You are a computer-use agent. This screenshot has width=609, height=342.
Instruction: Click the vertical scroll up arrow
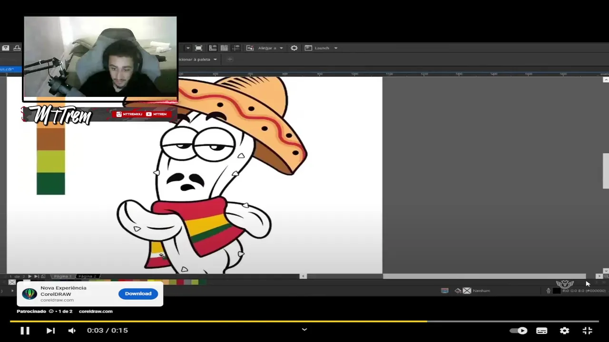(606, 80)
